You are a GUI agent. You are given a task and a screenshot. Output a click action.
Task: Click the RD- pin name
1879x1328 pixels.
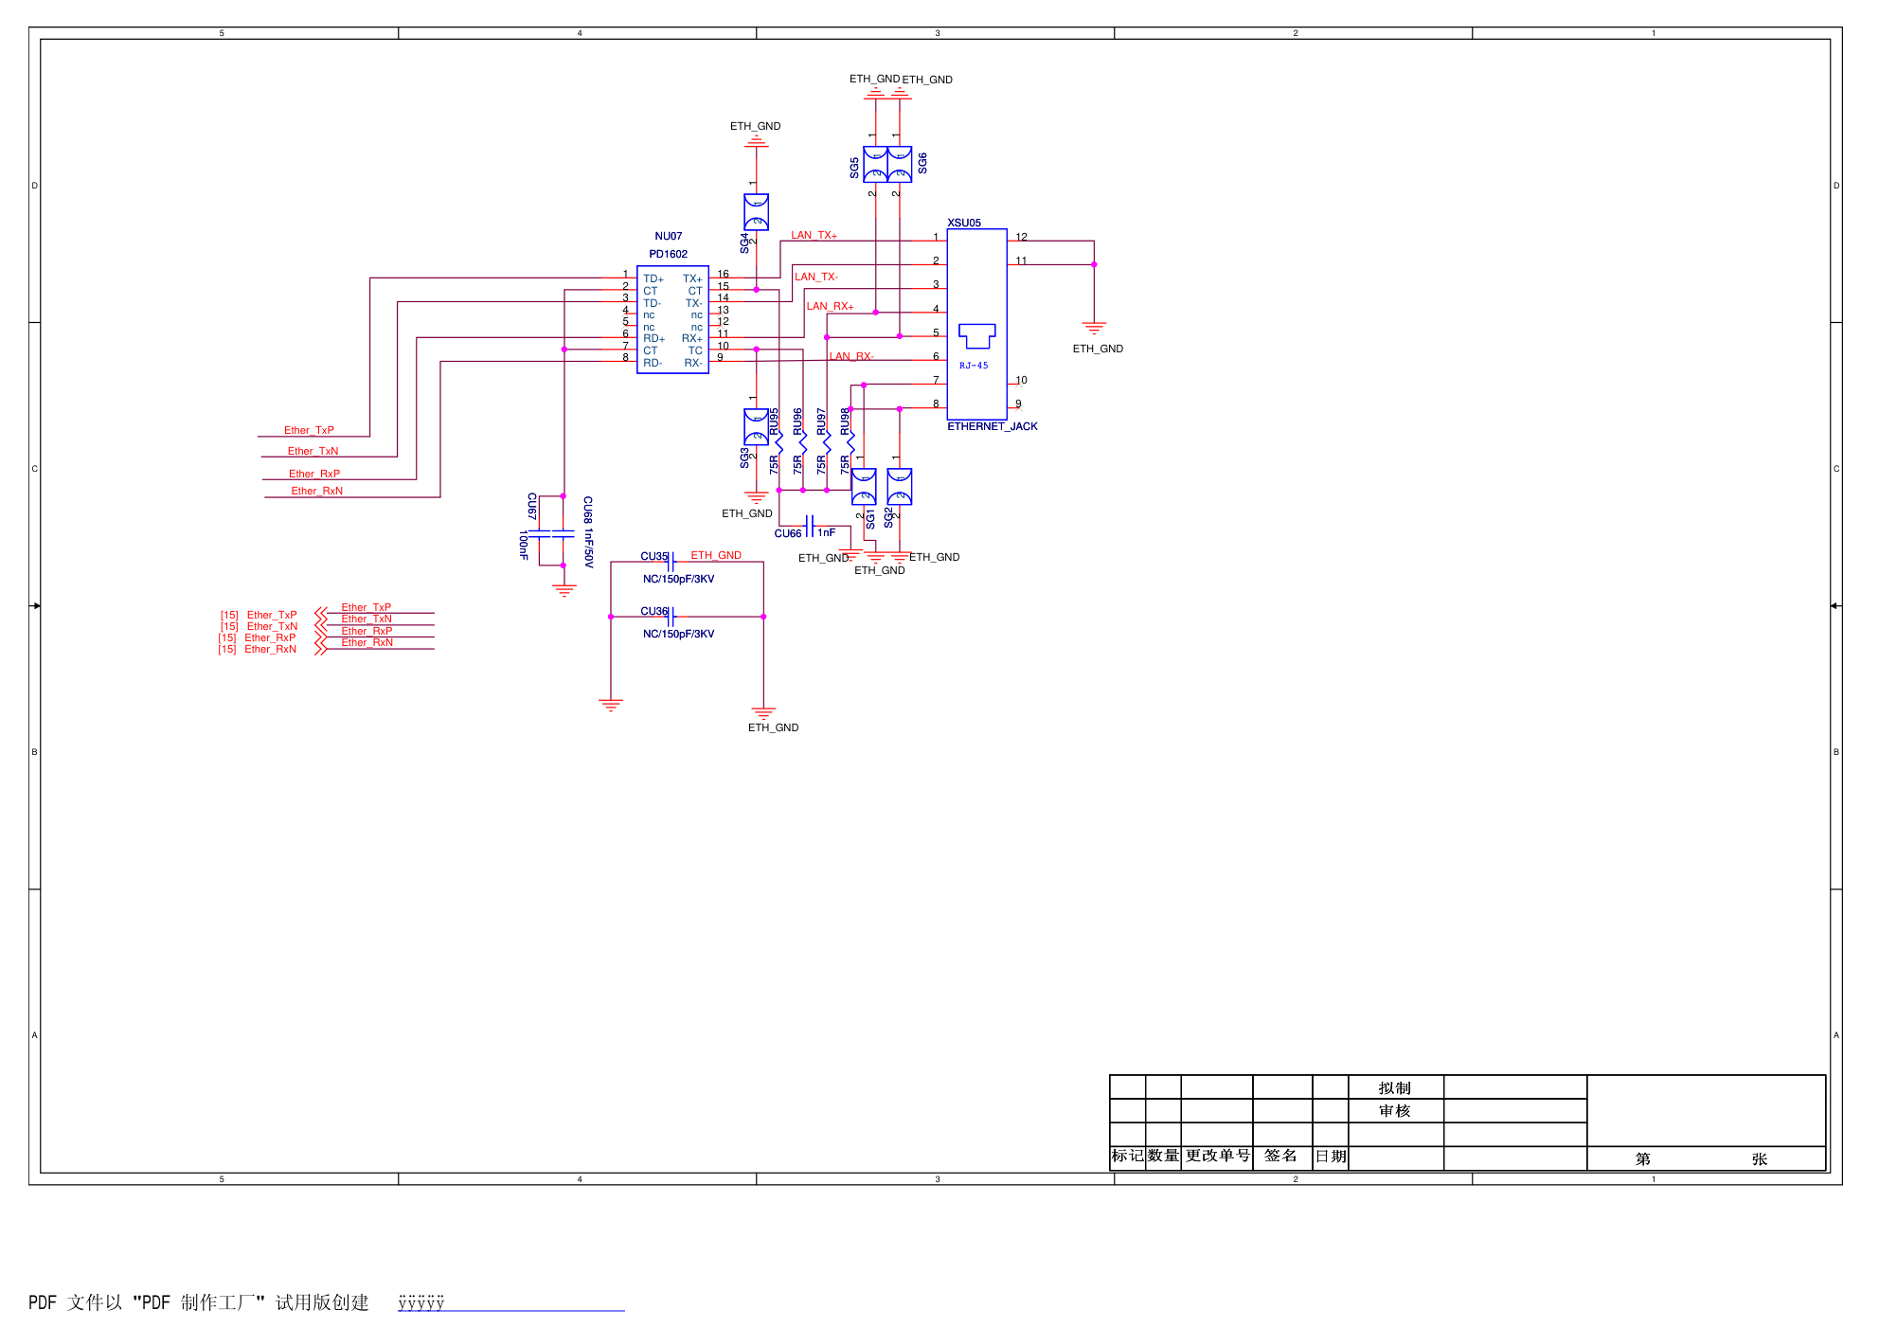click(x=653, y=363)
